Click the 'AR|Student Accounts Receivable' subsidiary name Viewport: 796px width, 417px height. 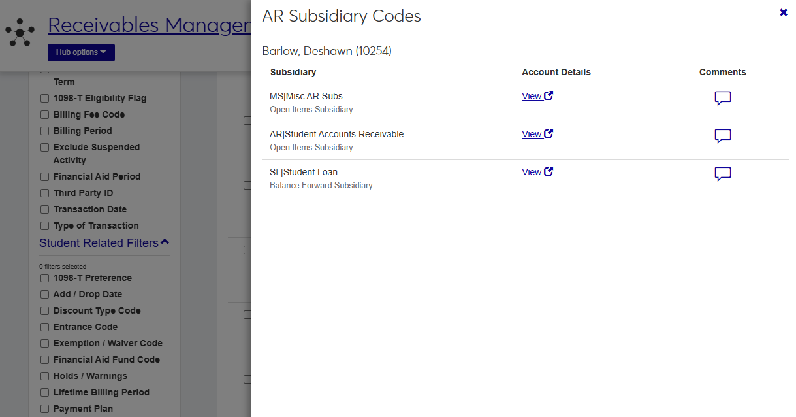coord(337,134)
